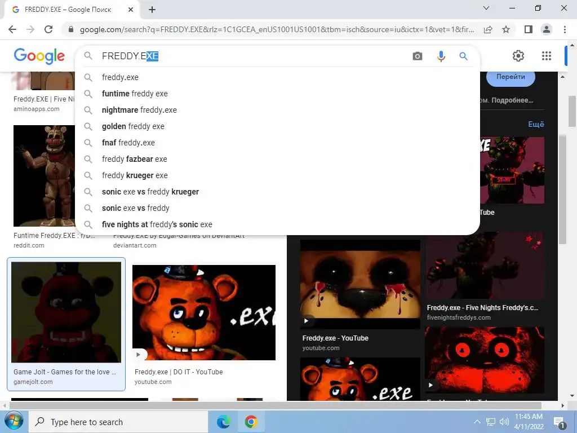Launch Microsoft Edge from the taskbar
577x433 pixels.
click(x=223, y=422)
